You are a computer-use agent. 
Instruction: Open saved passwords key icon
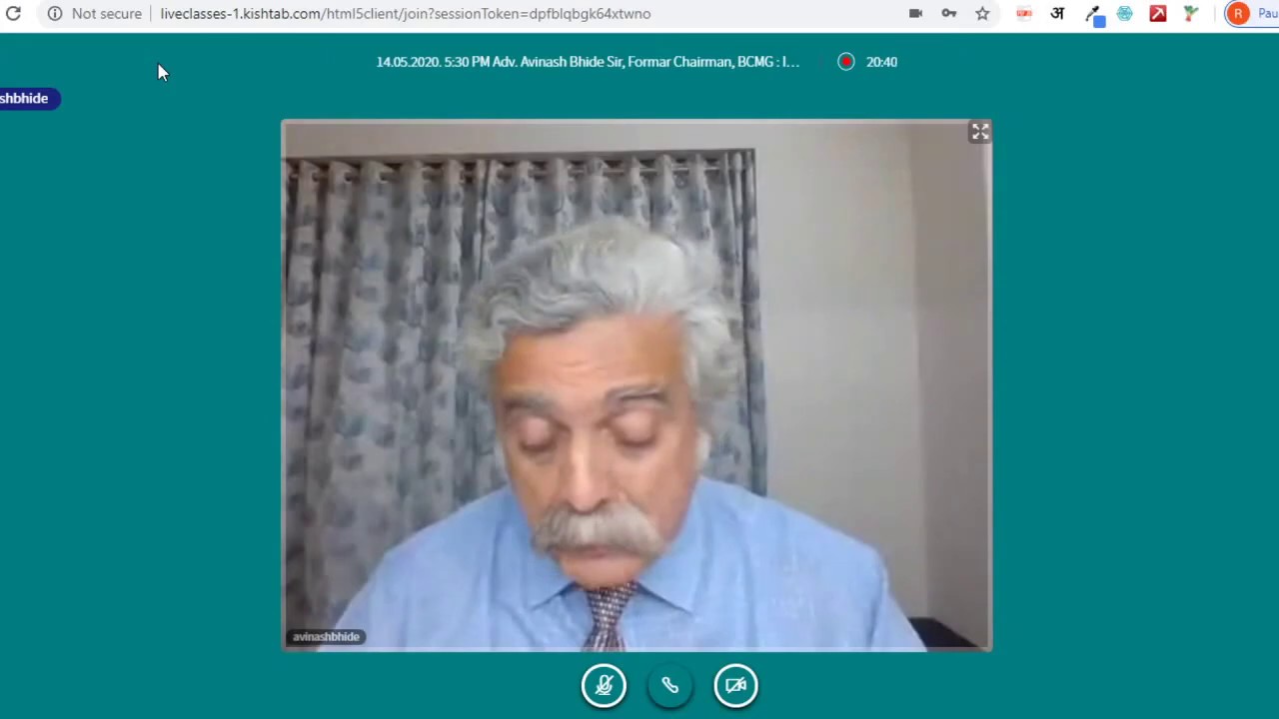point(949,14)
